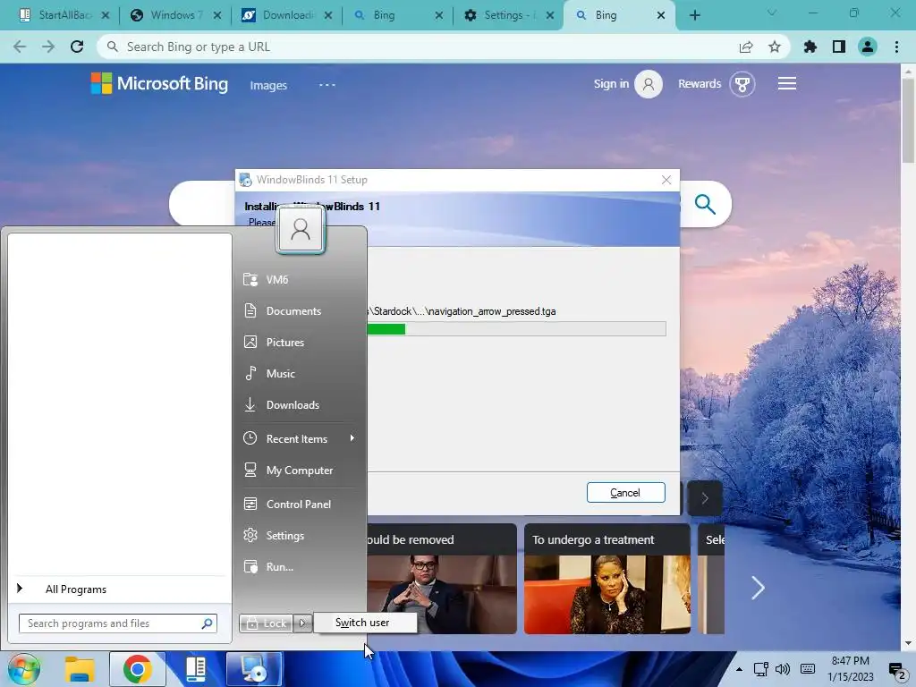Click the volume speaker tray icon
Screen dimensions: 916x687
click(782, 669)
